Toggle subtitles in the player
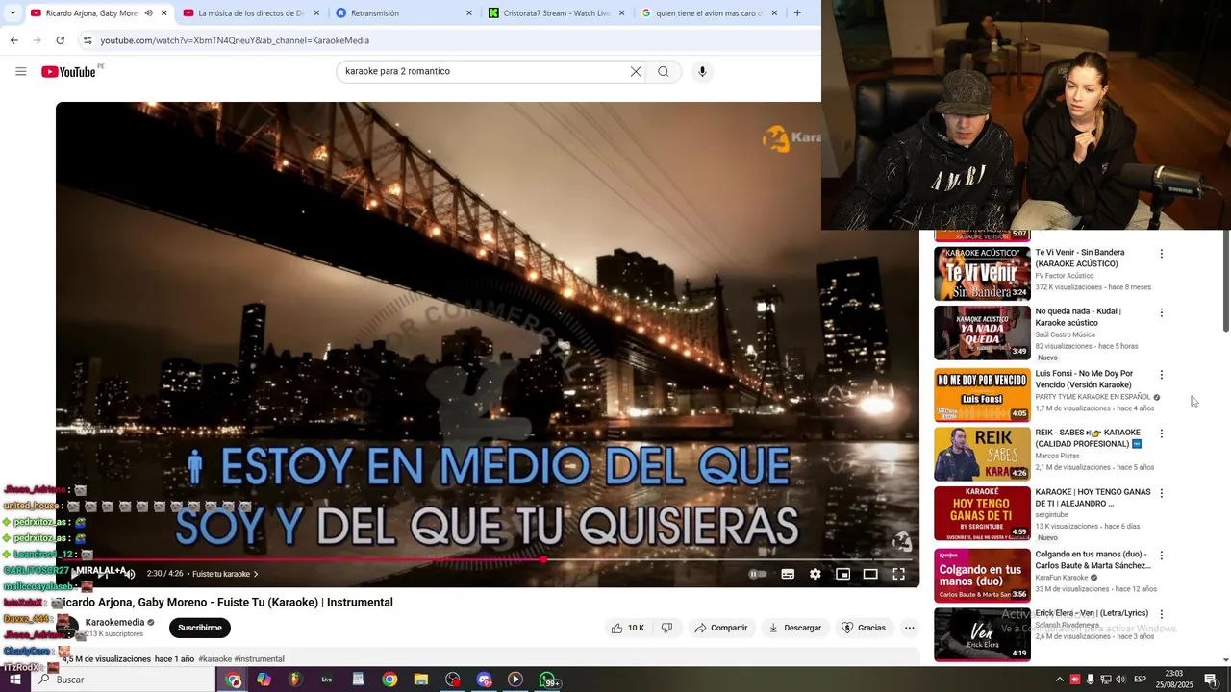The width and height of the screenshot is (1231, 692). (788, 574)
